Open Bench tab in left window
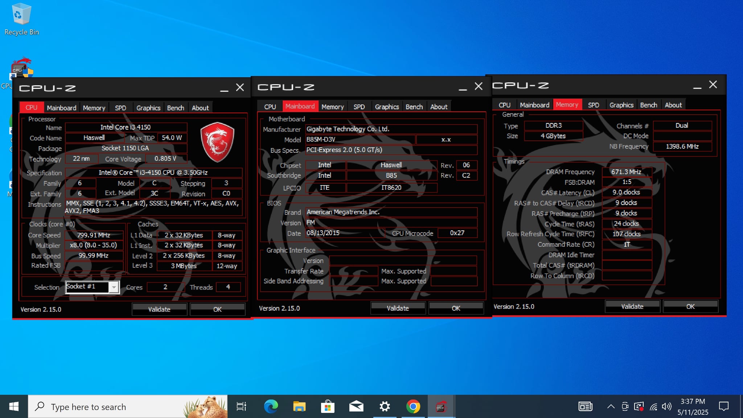Image resolution: width=743 pixels, height=418 pixels. point(176,108)
